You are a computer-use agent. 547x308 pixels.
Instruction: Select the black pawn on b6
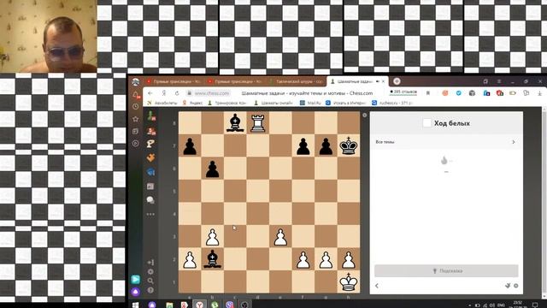213,169
